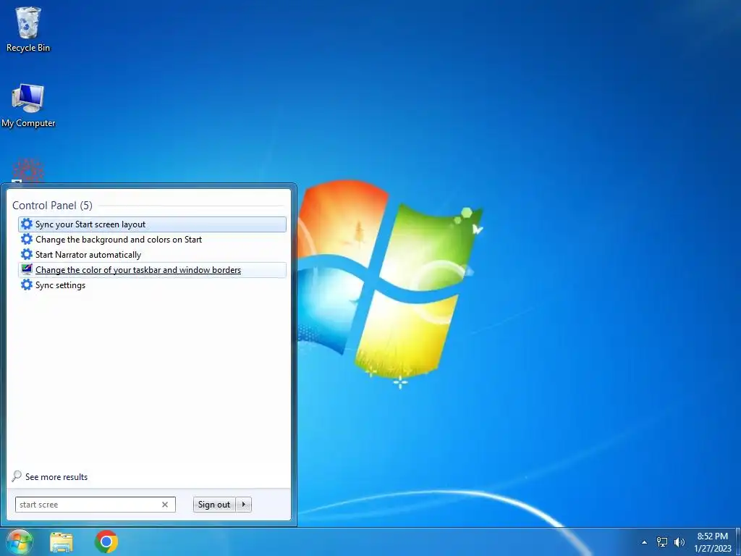Image resolution: width=741 pixels, height=556 pixels.
Task: Open the volume speaker tray icon
Action: pyautogui.click(x=679, y=542)
